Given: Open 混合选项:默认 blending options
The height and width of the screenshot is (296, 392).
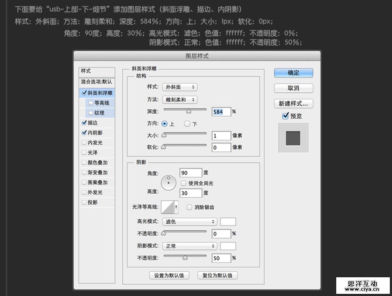Looking at the screenshot, I should point(95,82).
